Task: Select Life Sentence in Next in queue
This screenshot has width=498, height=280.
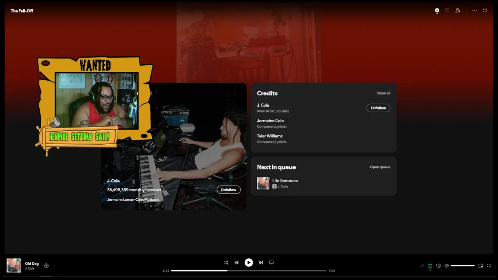Action: 323,183
